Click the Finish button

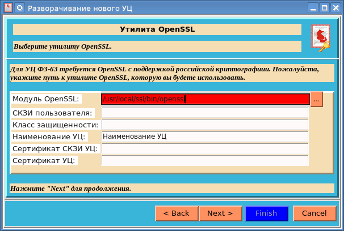click(266, 213)
